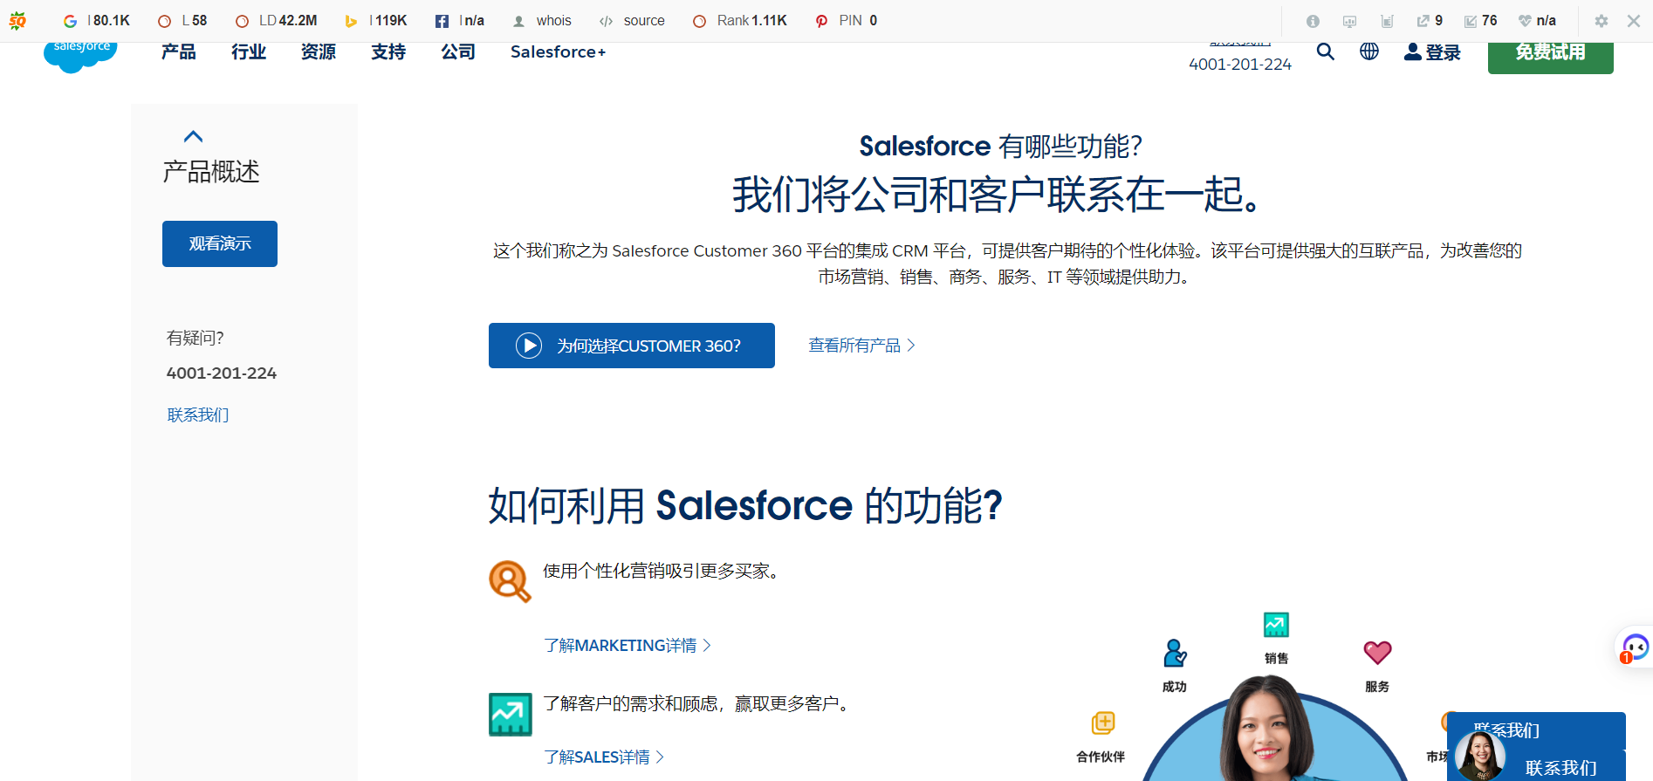Open site search with the magnifier icon
Viewport: 1653px width, 781px height.
pos(1326,52)
